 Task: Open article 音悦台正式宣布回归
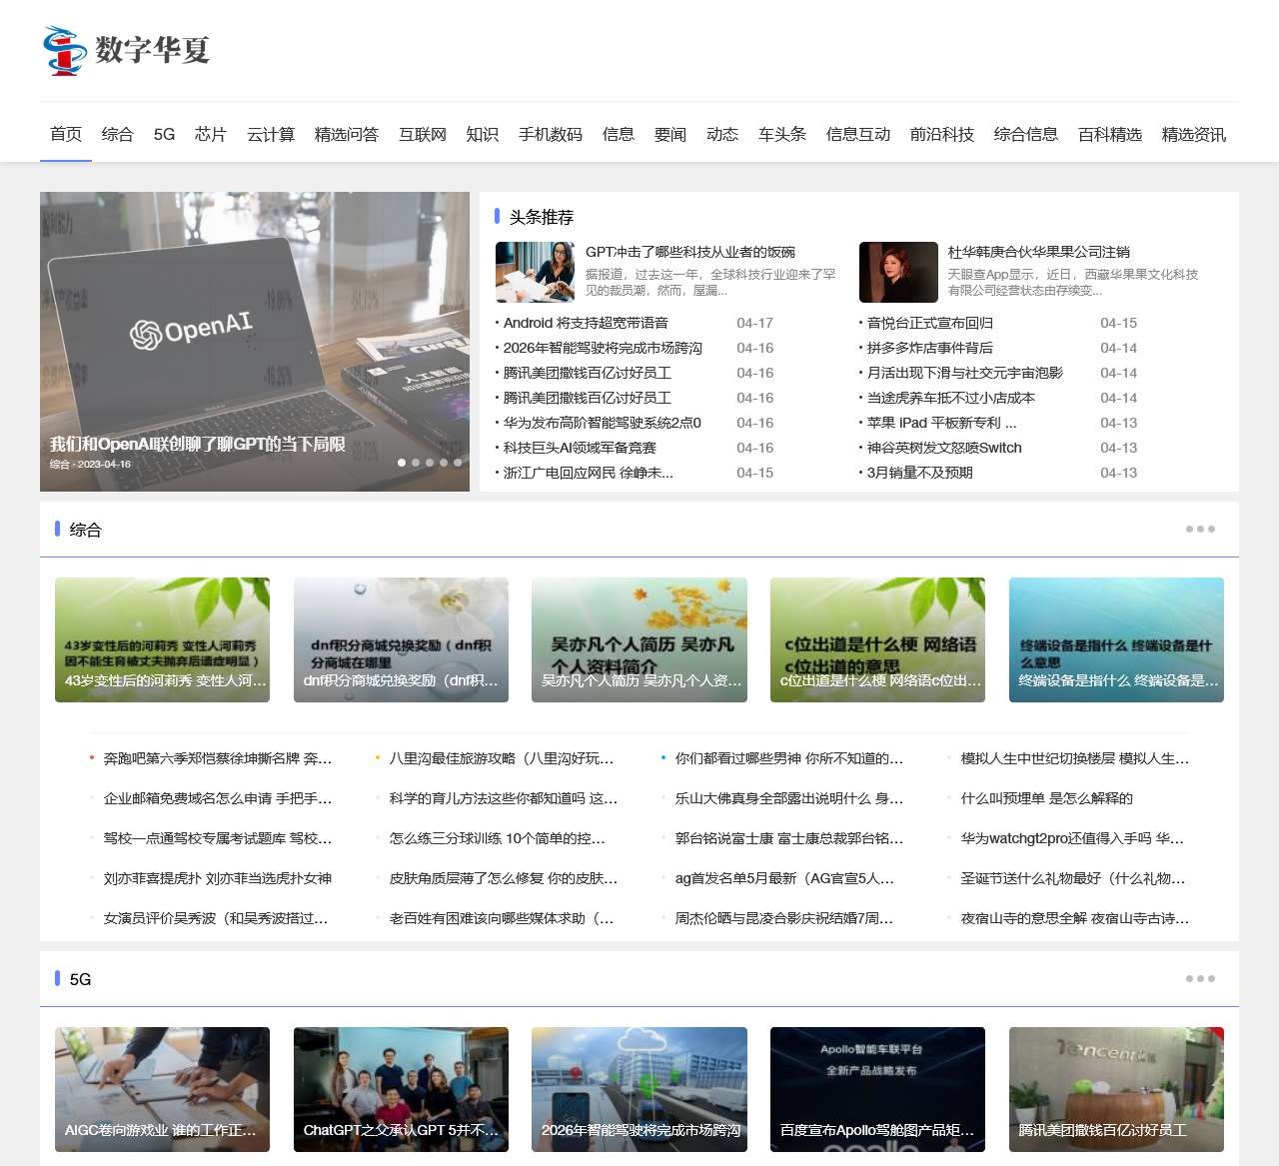point(930,323)
